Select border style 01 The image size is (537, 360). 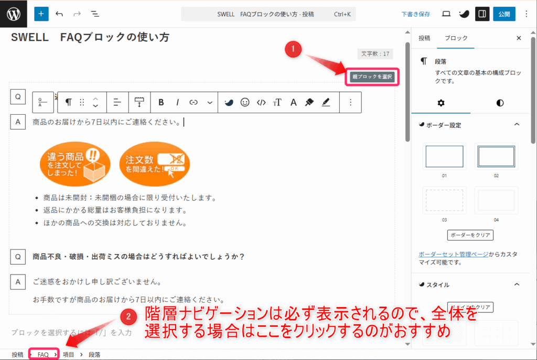[444, 157]
